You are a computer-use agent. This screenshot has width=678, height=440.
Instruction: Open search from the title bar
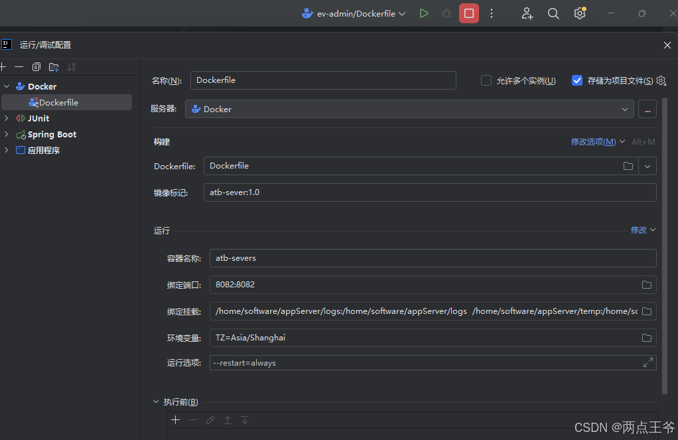click(553, 13)
